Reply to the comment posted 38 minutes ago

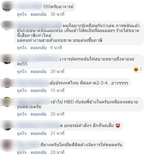pyautogui.click(x=39, y=14)
